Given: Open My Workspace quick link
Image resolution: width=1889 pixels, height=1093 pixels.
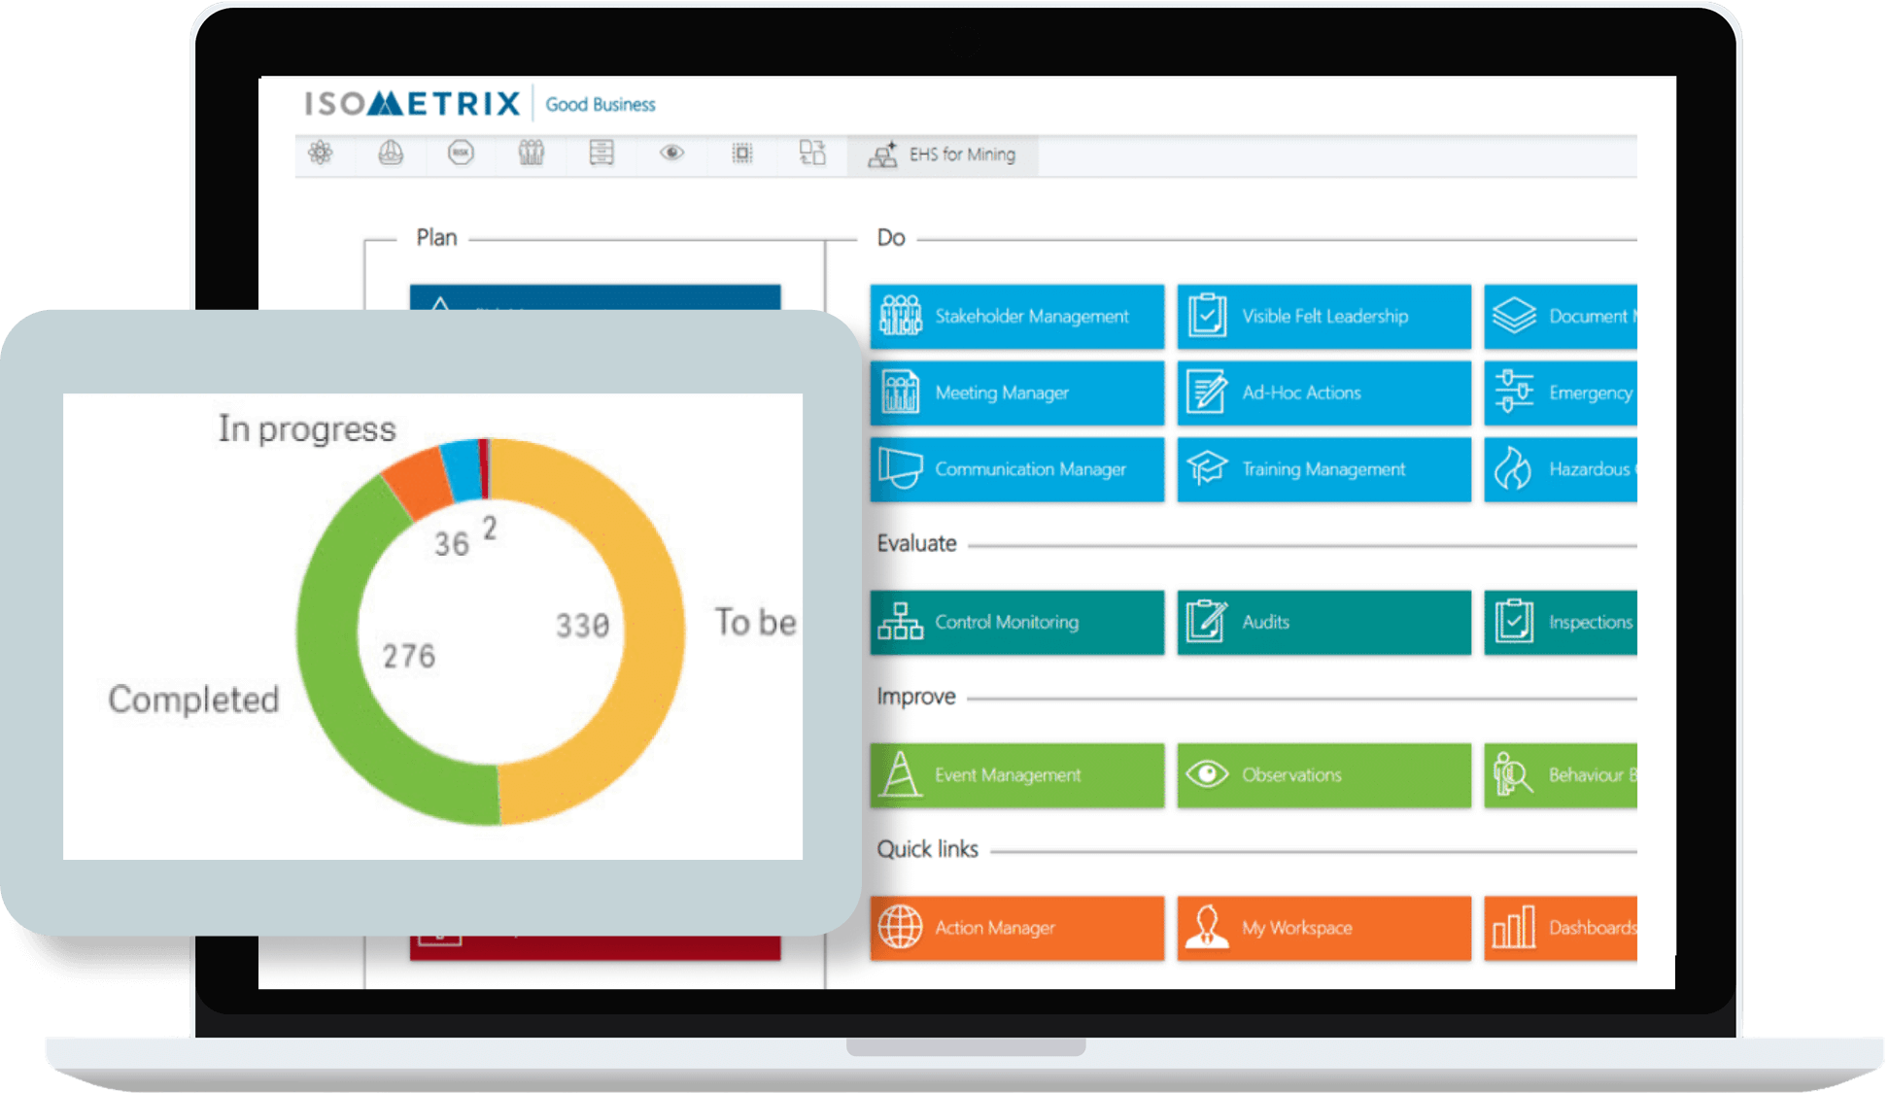Looking at the screenshot, I should pos(1323,928).
